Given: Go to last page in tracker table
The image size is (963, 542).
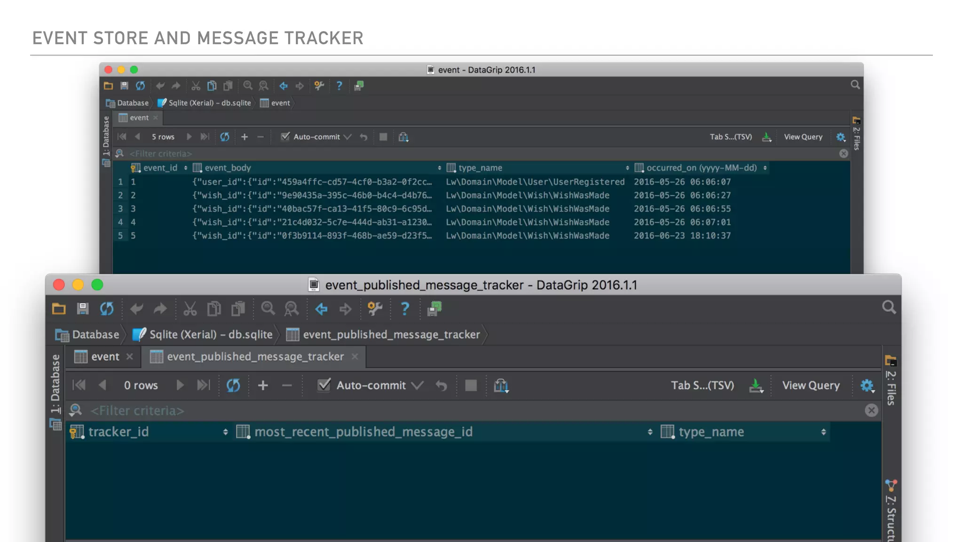Looking at the screenshot, I should point(203,385).
